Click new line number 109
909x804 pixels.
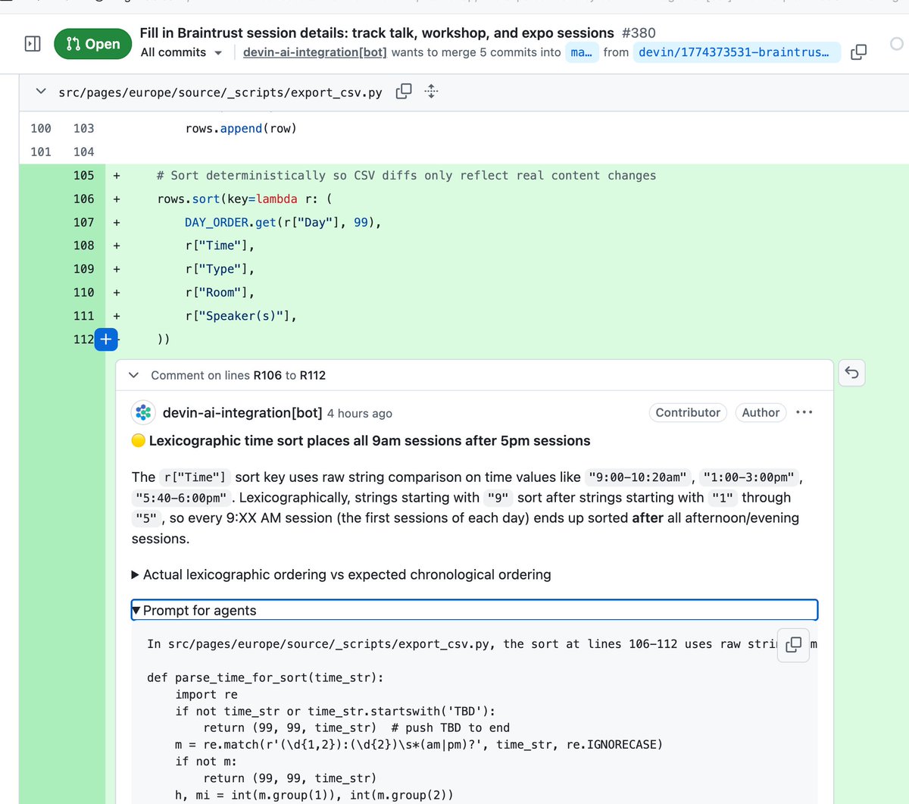tap(84, 268)
